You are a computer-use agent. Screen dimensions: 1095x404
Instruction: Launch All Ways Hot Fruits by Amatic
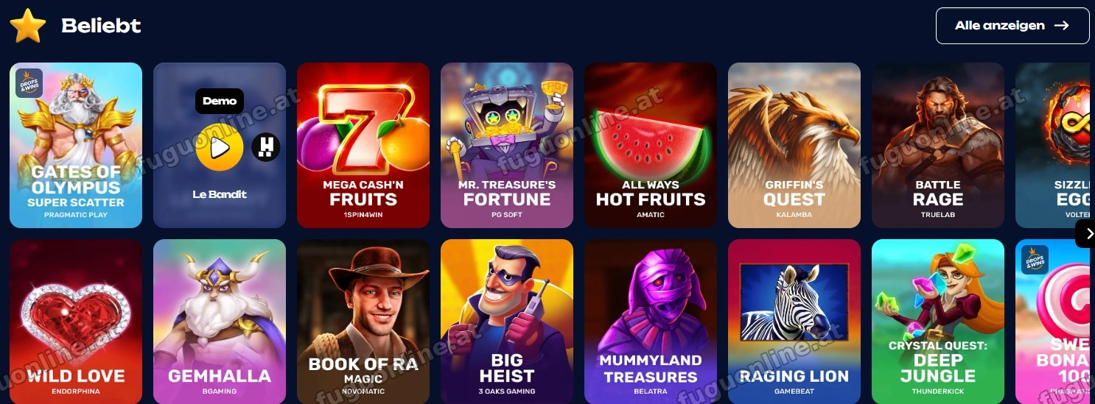pyautogui.click(x=651, y=145)
